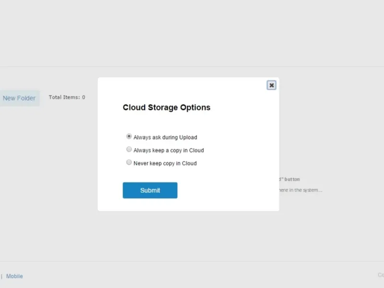Click the blank white area right of Submit
This screenshot has width=384, height=288.
(226, 191)
